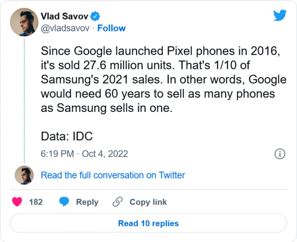Read the full conversation on Twitter
Screen dimensions: 297x242
[113, 175]
